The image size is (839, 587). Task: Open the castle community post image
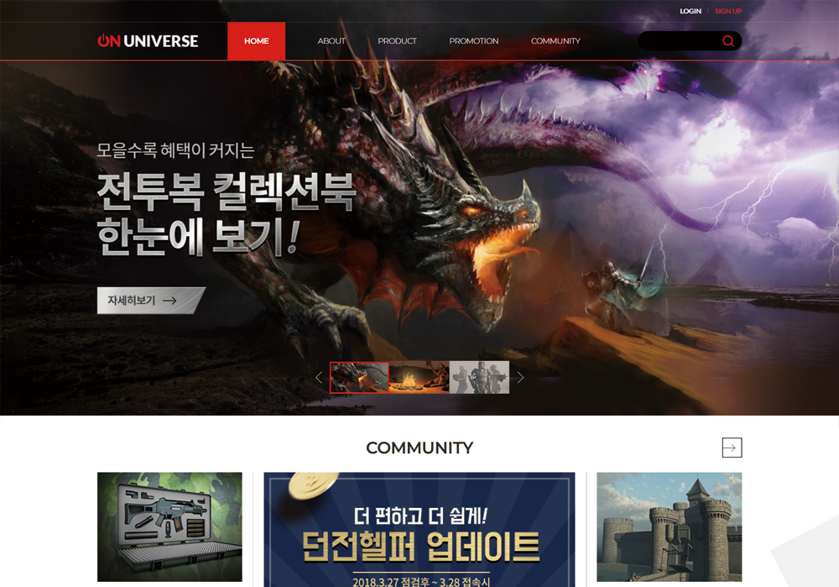[669, 527]
